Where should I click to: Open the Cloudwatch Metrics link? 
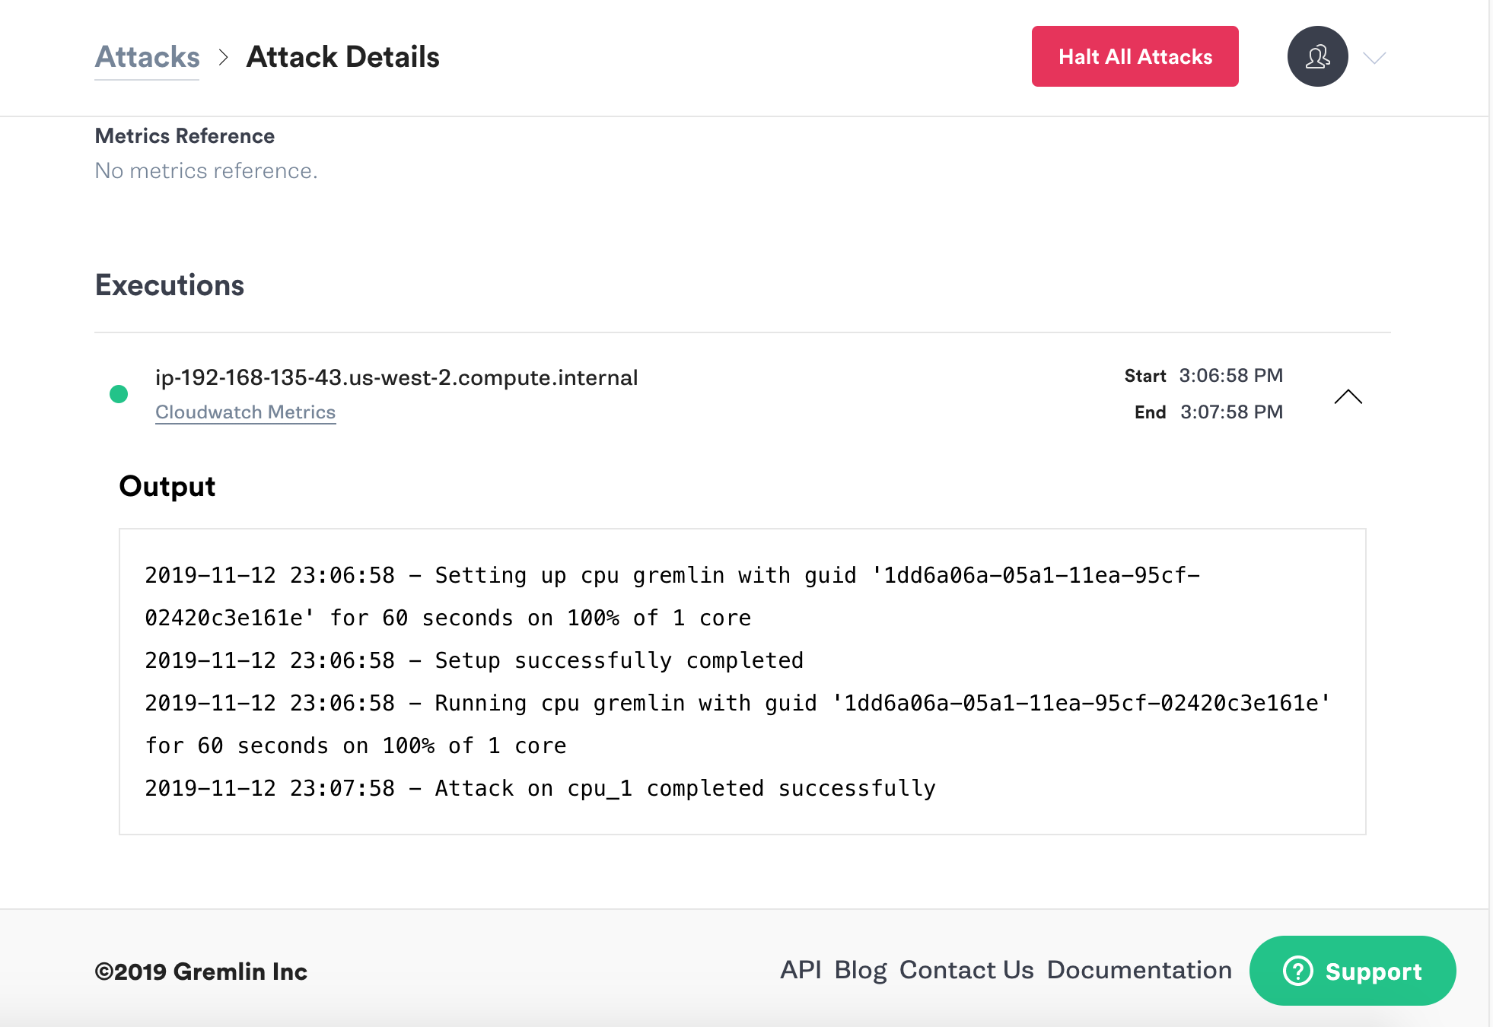coord(245,412)
